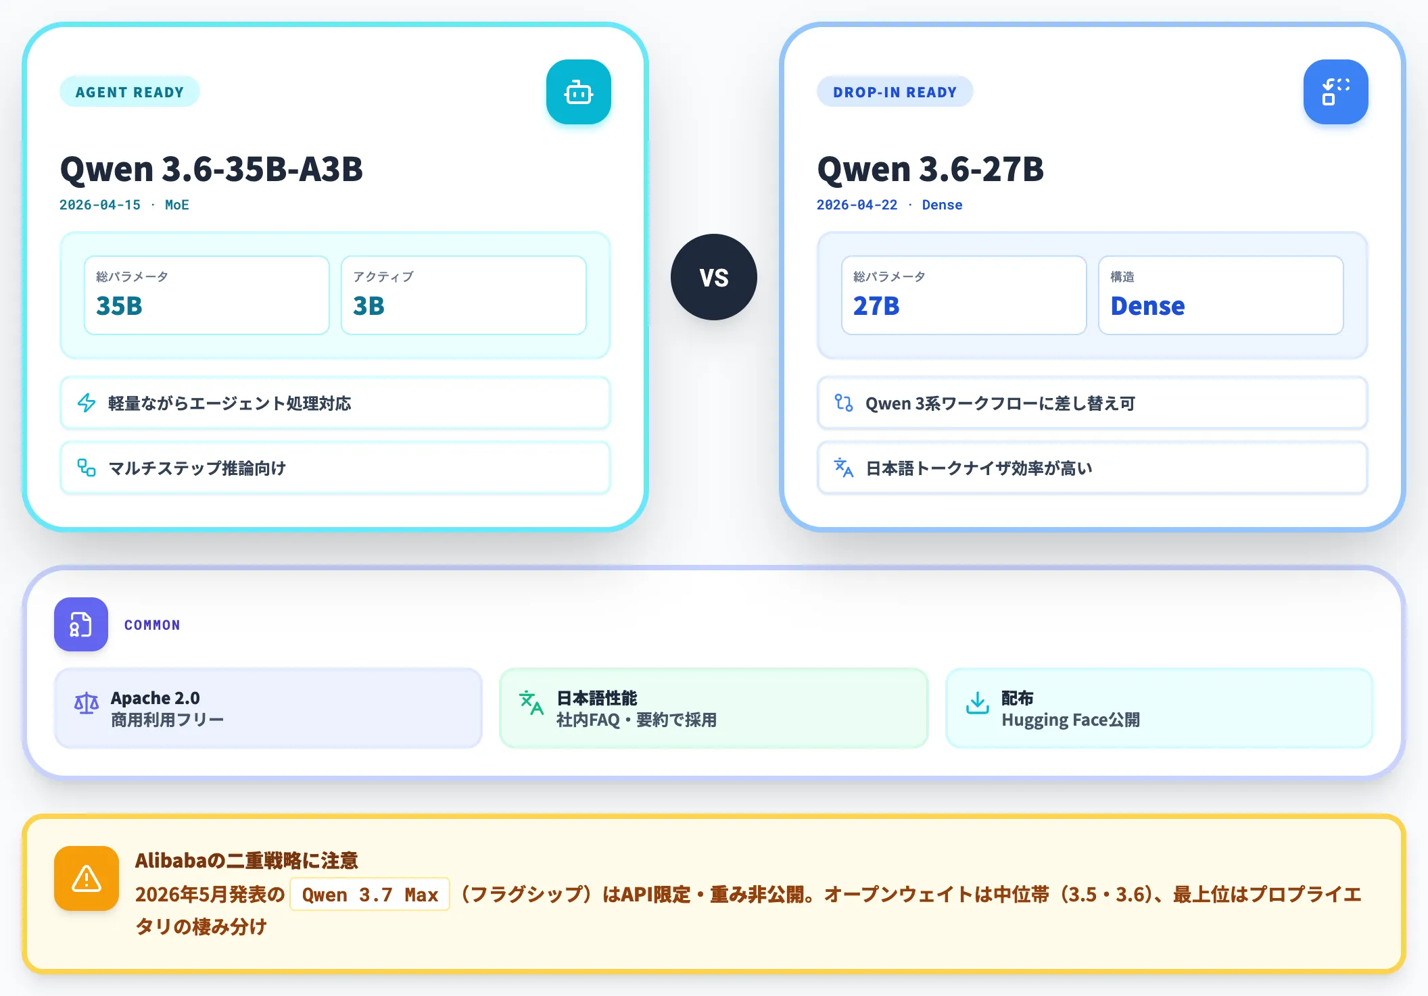The width and height of the screenshot is (1428, 996).
Task: Click the purple document icon next to COMMON
Action: [81, 624]
